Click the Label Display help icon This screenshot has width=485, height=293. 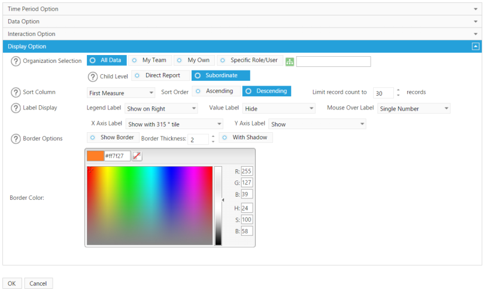coord(16,108)
